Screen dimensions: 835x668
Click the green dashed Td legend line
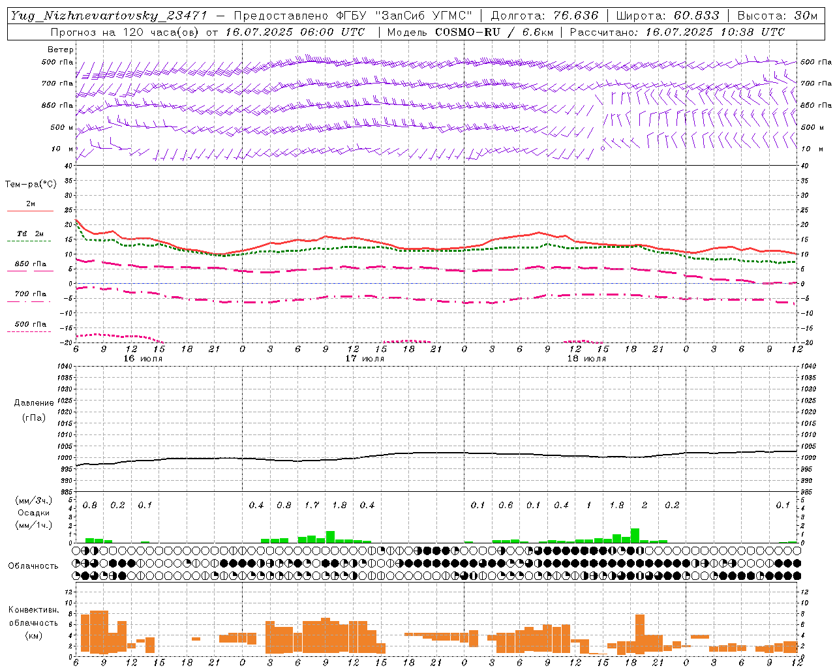coord(30,241)
